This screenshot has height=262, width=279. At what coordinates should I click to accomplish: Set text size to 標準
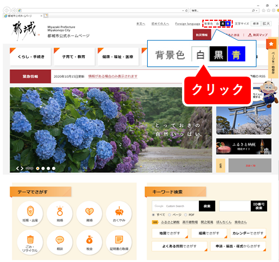(x=256, y=24)
